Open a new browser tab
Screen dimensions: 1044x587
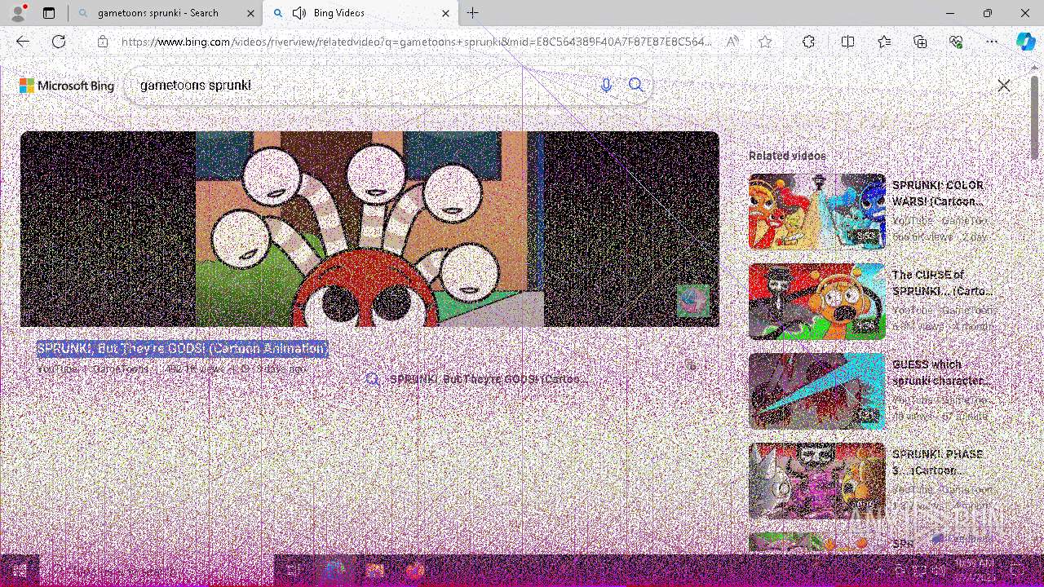tap(473, 13)
